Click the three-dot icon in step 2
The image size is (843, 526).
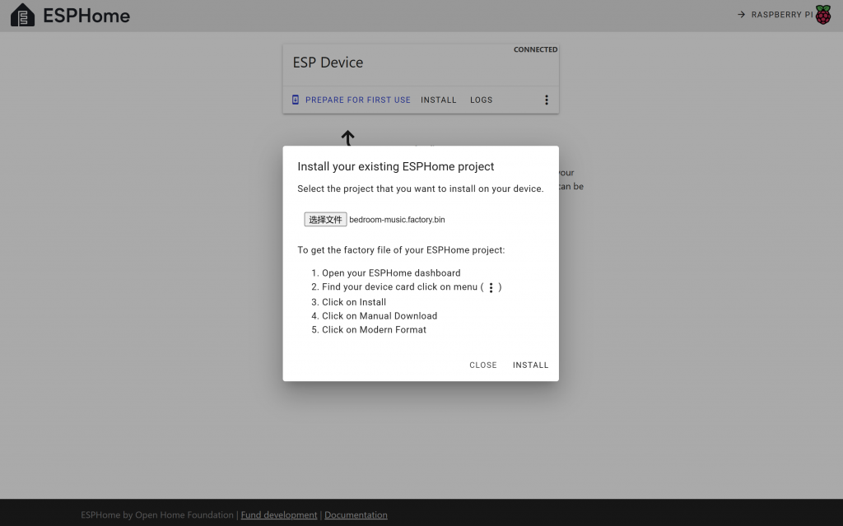coord(491,287)
